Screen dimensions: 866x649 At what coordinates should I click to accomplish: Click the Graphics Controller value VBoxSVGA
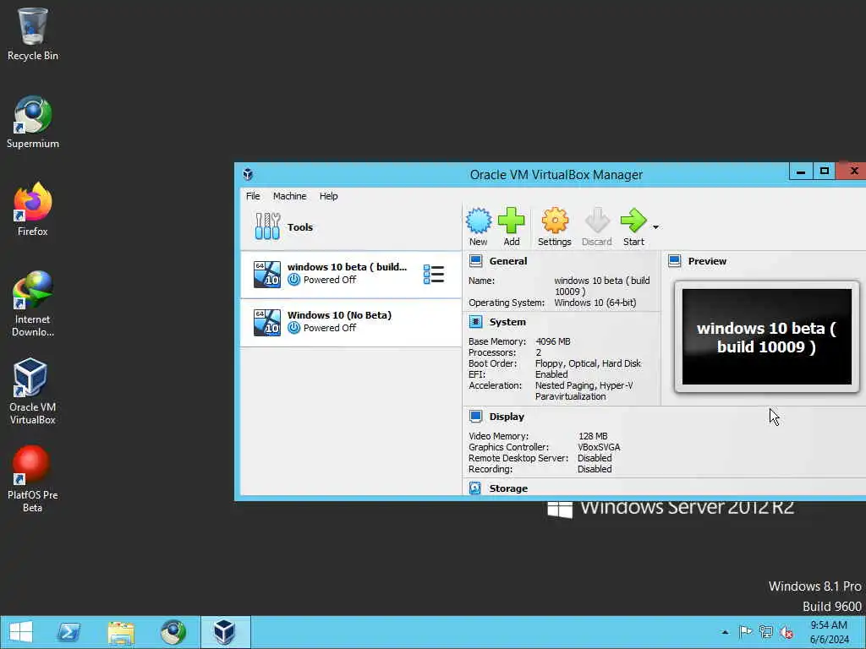pos(599,447)
